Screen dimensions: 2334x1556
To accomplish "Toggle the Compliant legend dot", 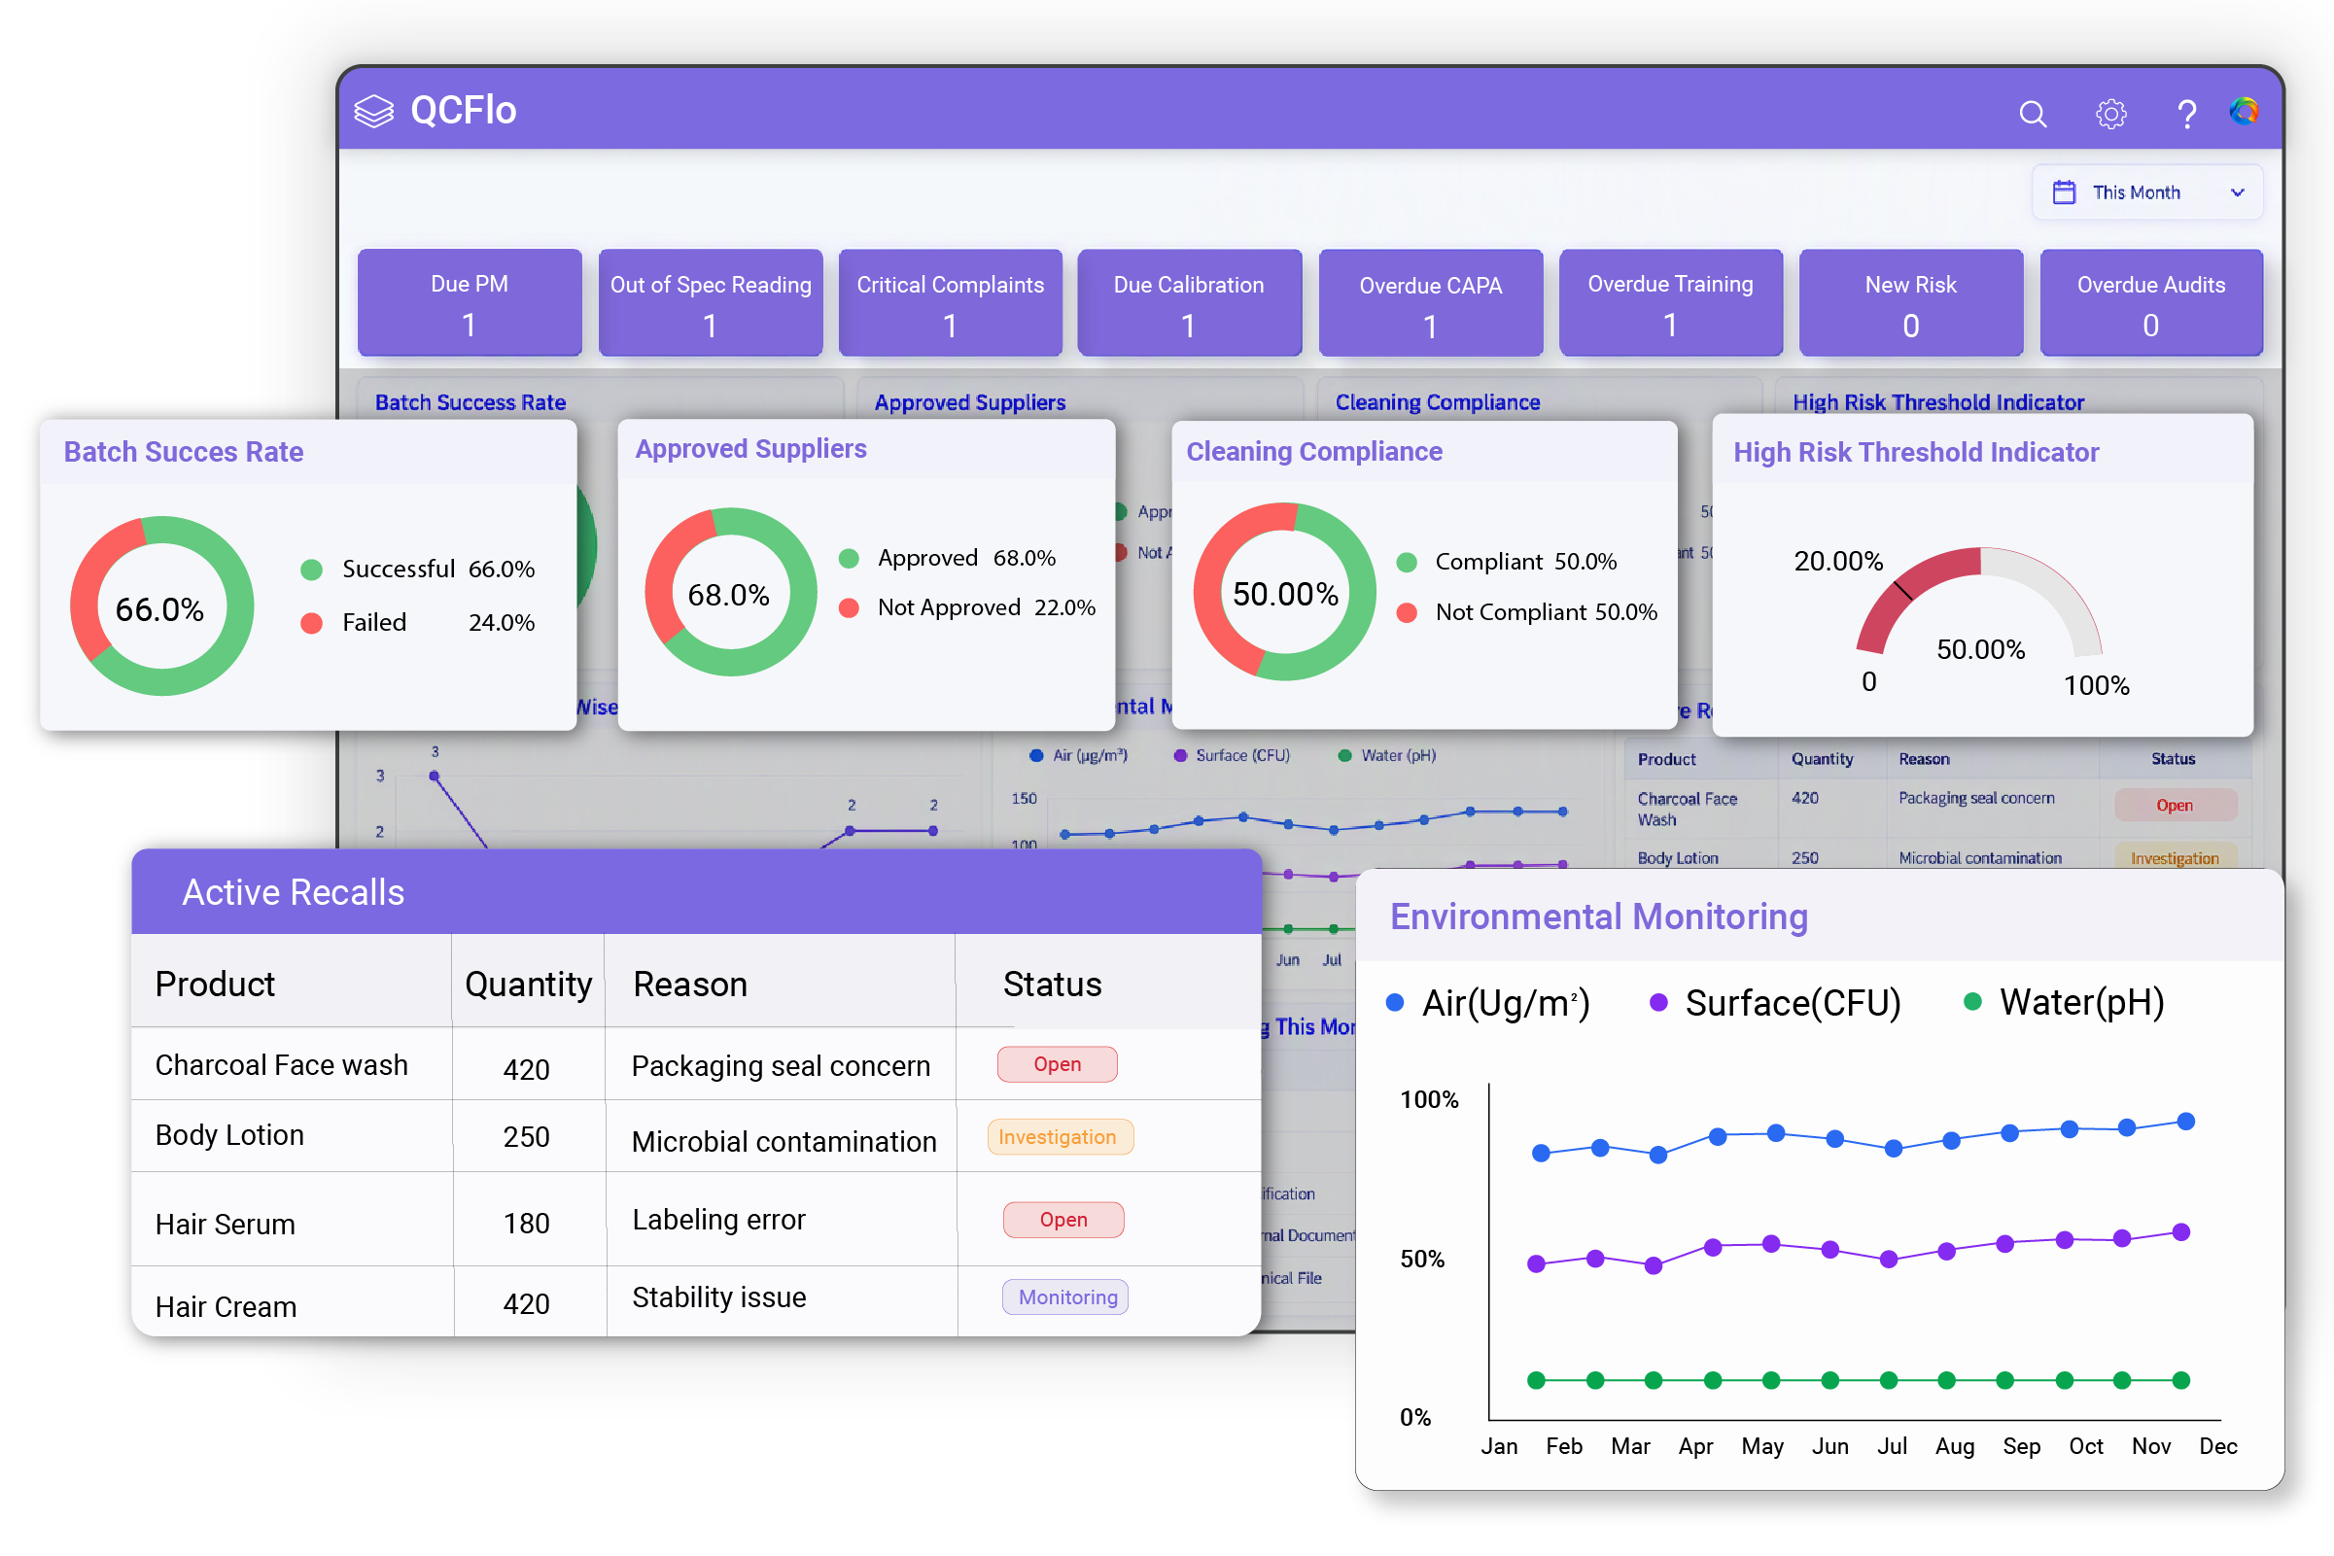I will coord(1407,563).
